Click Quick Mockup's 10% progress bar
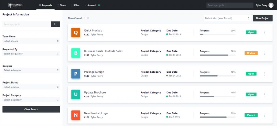Image resolution: width=277 pixels, height=126 pixels. click(217, 34)
